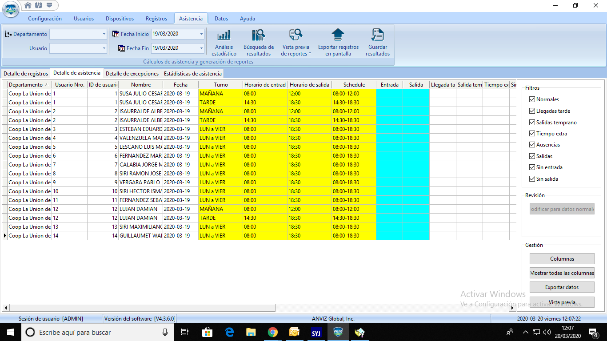Image resolution: width=607 pixels, height=341 pixels.
Task: Open the mail app on taskbar
Action: (294, 332)
